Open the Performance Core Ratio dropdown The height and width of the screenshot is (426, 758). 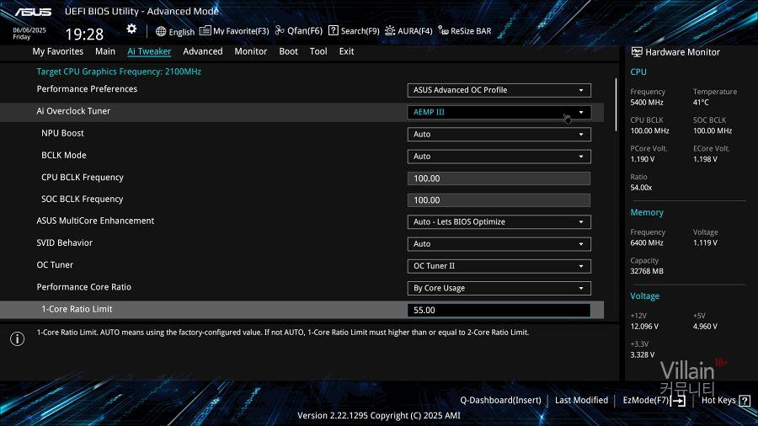point(499,288)
